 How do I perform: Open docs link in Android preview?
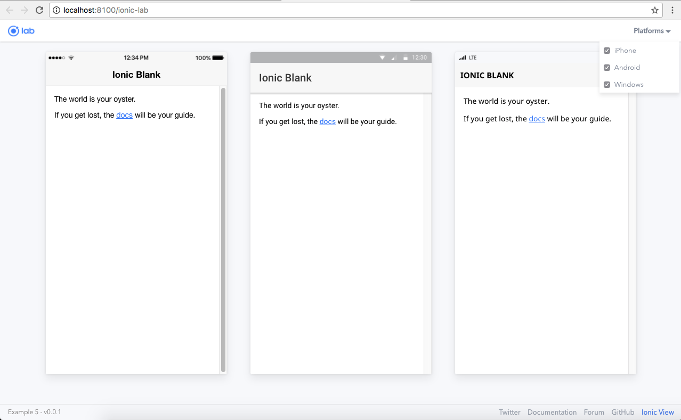[x=328, y=121]
